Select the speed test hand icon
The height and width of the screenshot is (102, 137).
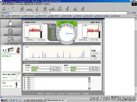pyautogui.click(x=10, y=23)
